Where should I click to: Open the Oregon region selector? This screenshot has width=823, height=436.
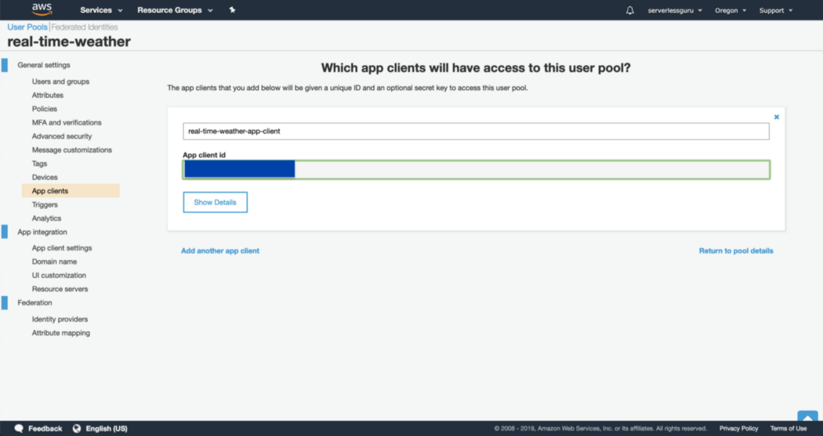[x=730, y=10]
